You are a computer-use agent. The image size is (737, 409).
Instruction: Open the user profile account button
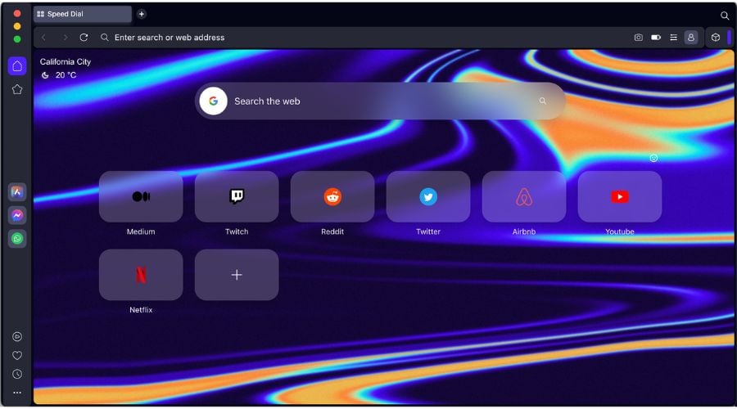(691, 38)
